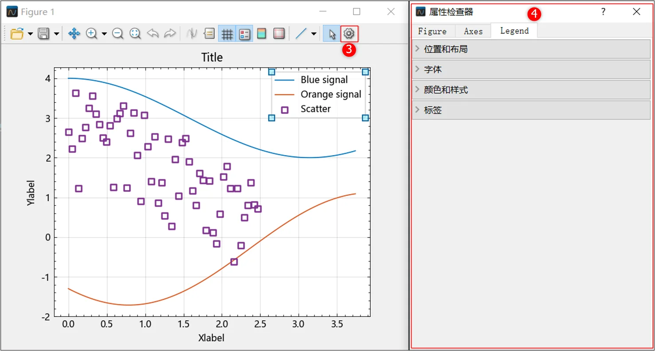Expand the 颜色和样式 section
Screen dimensions: 655x351
click(x=531, y=90)
